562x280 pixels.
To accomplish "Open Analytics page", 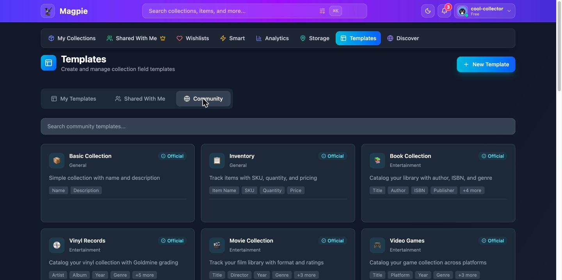I will tap(272, 38).
